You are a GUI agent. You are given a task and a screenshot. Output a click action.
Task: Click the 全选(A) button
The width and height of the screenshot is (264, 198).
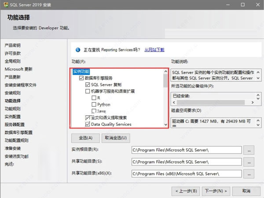85,138
